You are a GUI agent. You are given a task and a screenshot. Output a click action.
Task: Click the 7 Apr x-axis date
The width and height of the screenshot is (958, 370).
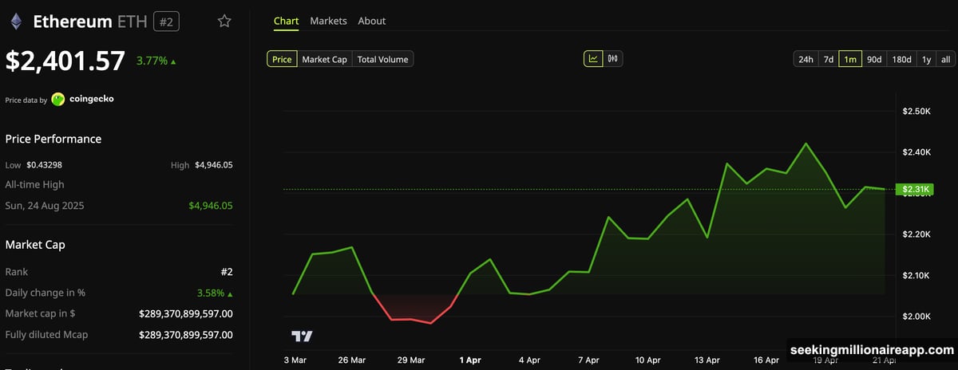pyautogui.click(x=588, y=360)
